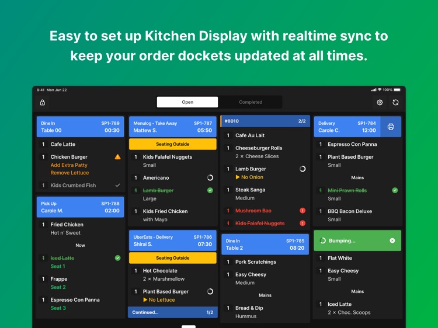Tap Seating Outside banner under Mattew S.

[x=173, y=144]
